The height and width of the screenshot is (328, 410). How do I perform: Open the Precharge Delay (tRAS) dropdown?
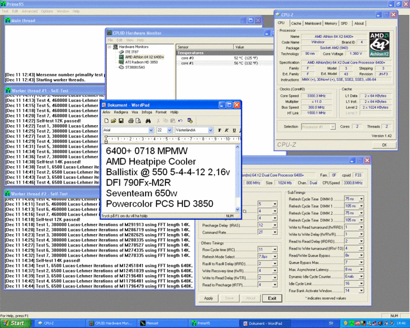(275, 225)
